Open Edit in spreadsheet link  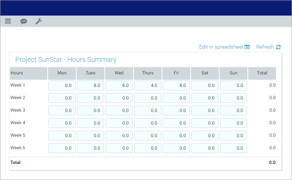coord(221,47)
